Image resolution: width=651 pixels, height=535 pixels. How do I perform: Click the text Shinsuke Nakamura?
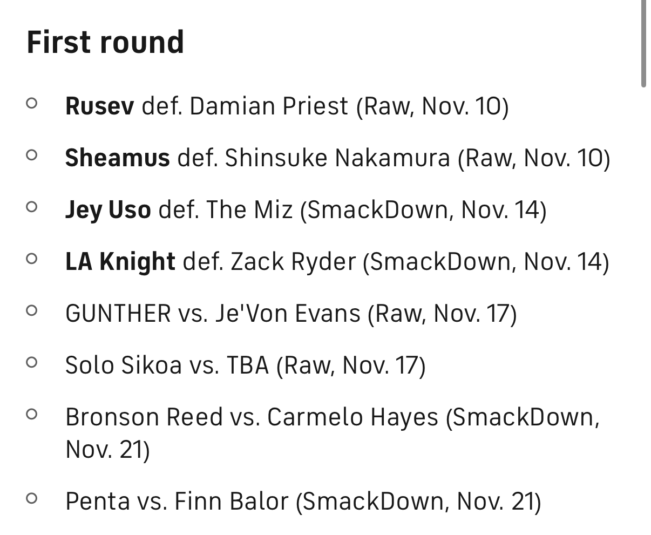coord(337,158)
